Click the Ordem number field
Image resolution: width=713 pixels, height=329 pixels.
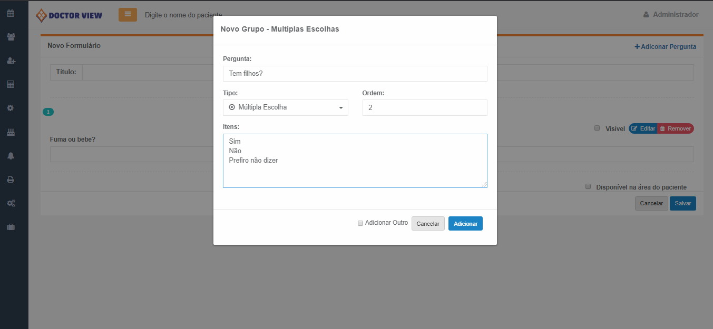pyautogui.click(x=424, y=107)
